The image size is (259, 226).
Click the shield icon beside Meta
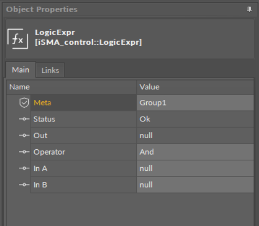(24, 102)
